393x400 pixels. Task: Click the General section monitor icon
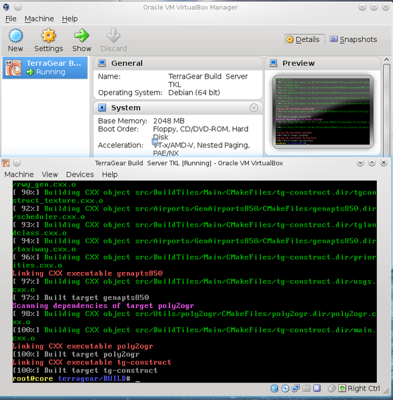coord(102,63)
